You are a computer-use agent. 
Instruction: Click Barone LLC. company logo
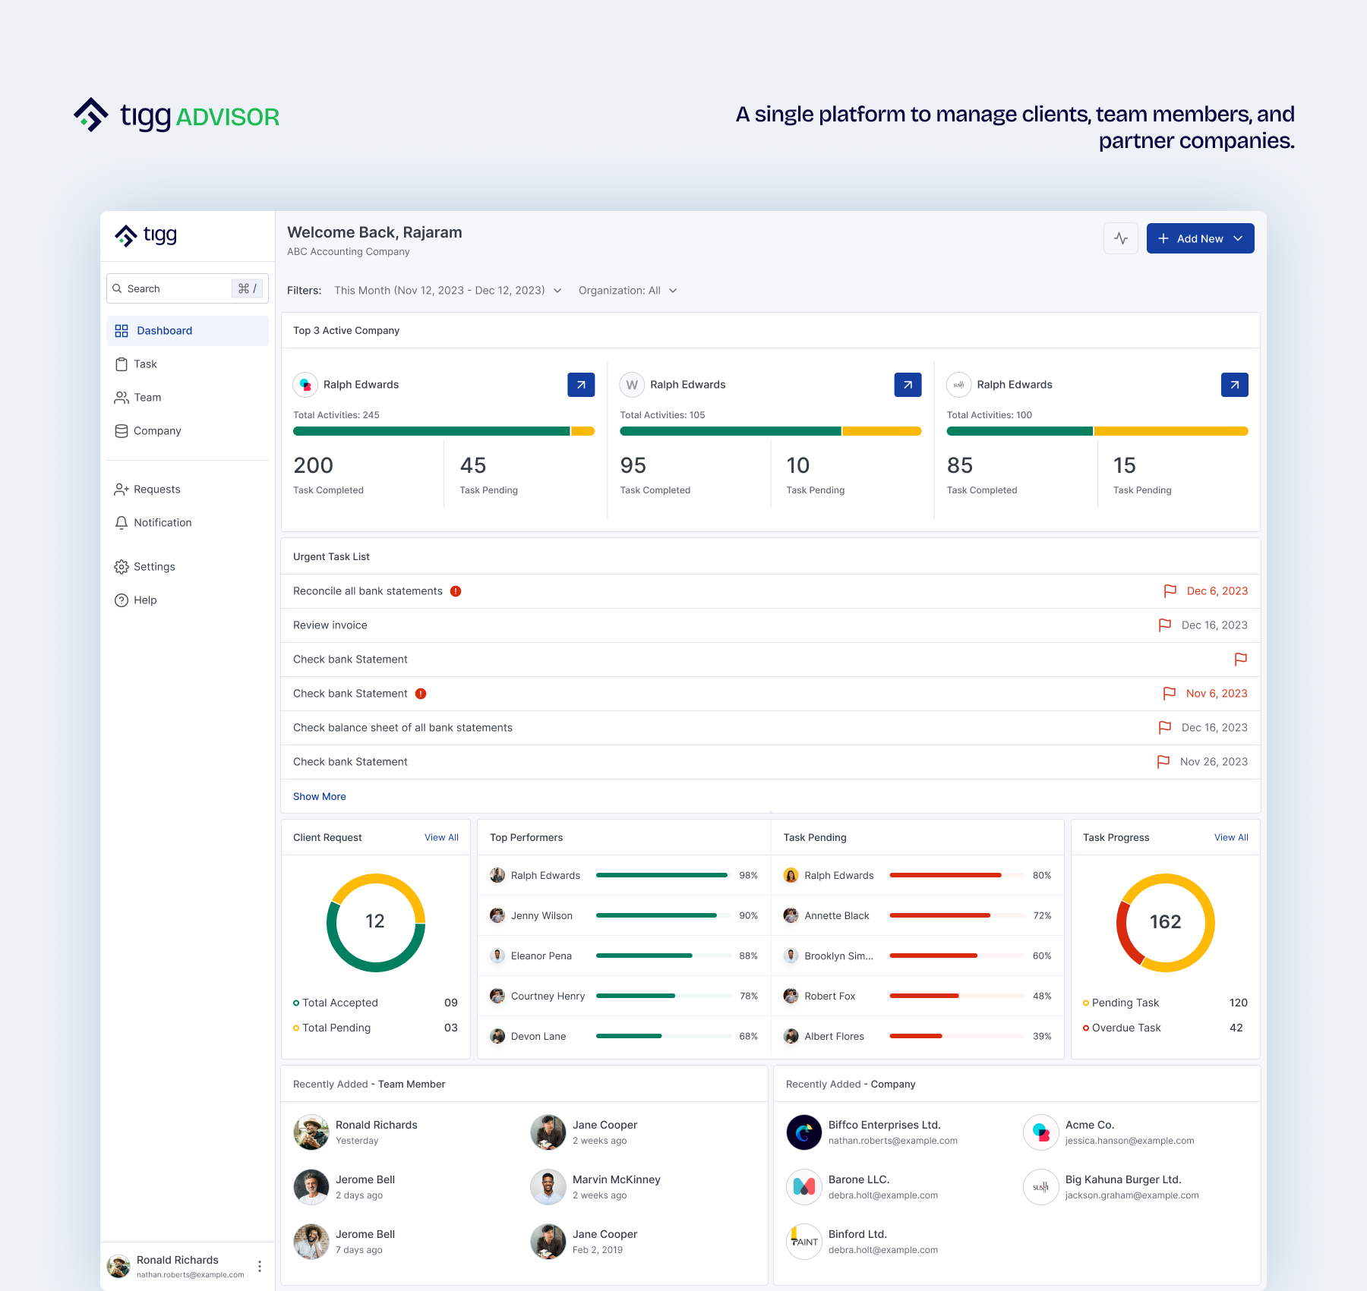(x=803, y=1187)
